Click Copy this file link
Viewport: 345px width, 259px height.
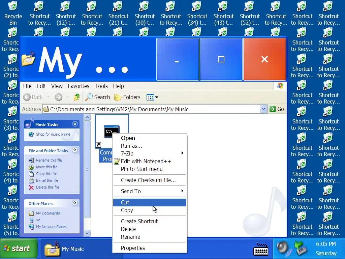(x=46, y=174)
